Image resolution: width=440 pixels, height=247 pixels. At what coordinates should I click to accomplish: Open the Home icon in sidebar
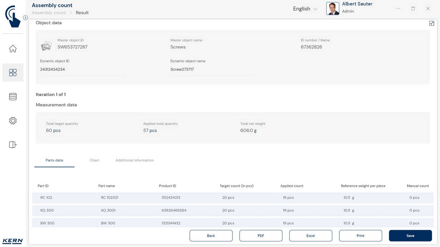[13, 49]
